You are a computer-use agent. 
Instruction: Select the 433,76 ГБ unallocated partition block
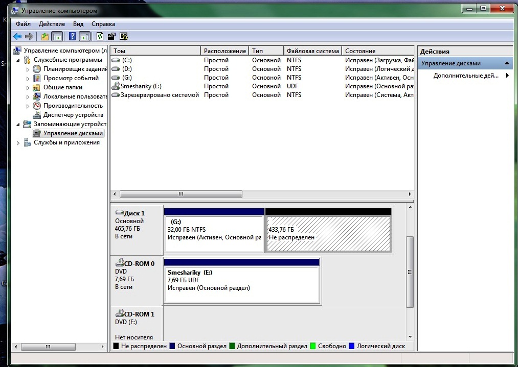pyautogui.click(x=328, y=234)
